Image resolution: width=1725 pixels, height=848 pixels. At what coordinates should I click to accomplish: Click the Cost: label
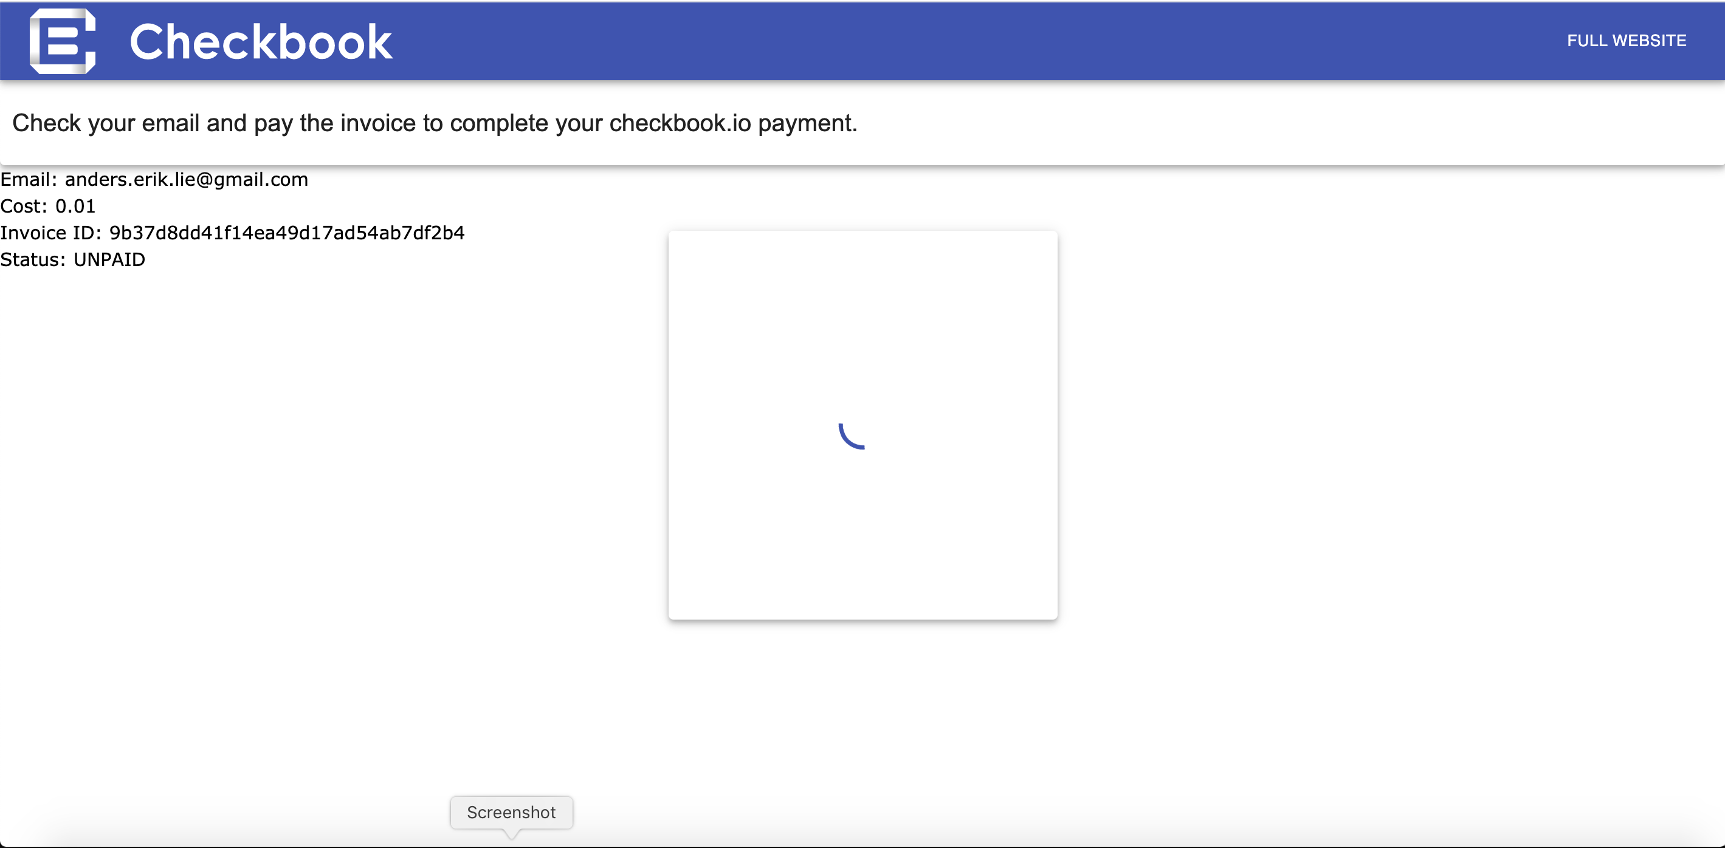(x=24, y=206)
